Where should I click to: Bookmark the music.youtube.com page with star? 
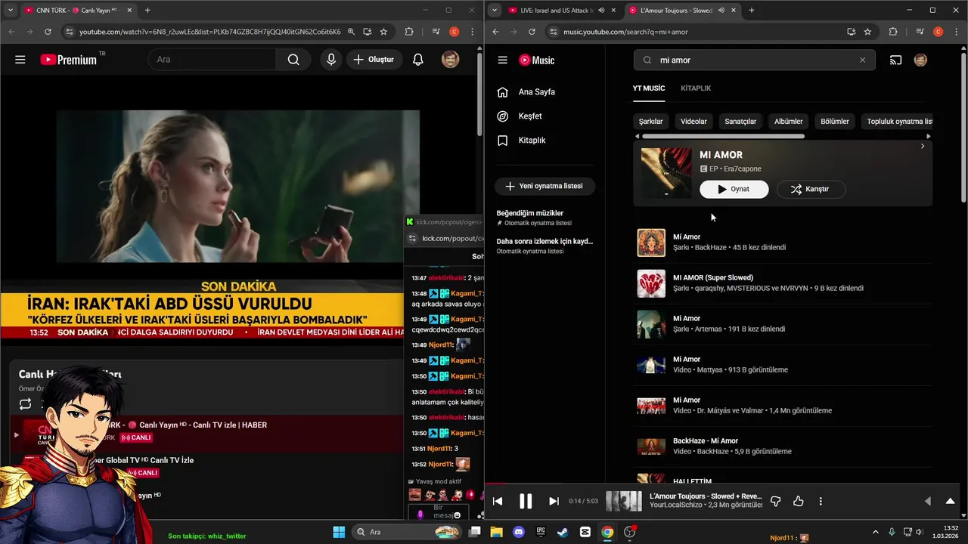point(867,32)
